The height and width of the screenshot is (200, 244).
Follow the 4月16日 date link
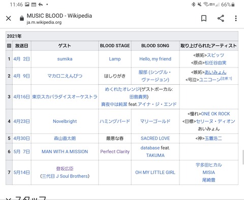21,97
